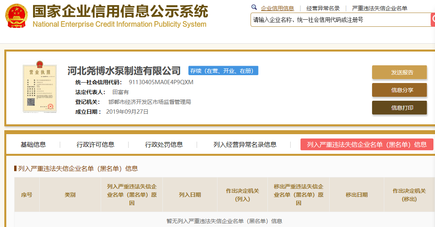Image resolution: width=435 pixels, height=227 pixels.
Task: Click the legal representative name 田富有
Action: tap(120, 92)
